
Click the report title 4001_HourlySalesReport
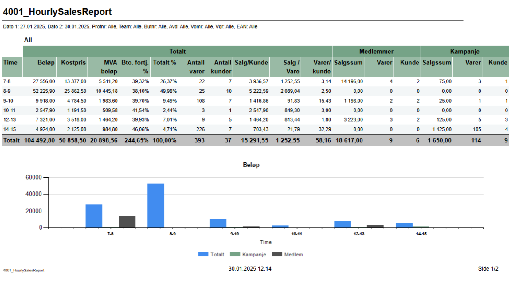click(x=57, y=12)
